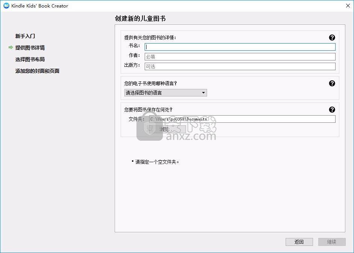Close the Kindle Kids' Book Creator window
354x253 pixels.
[348, 6]
